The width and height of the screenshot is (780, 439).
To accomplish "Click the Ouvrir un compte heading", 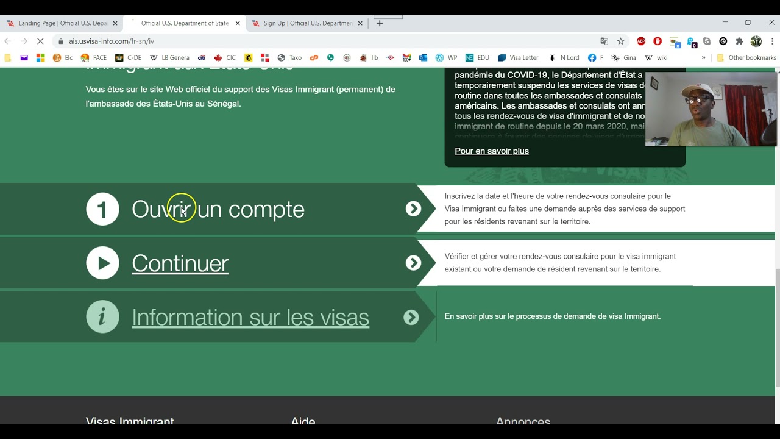I will click(218, 209).
